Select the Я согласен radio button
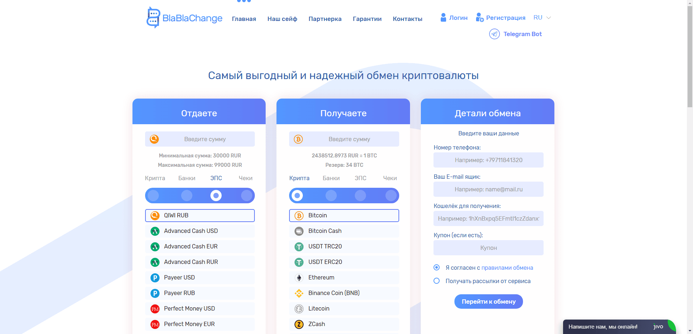This screenshot has width=693, height=334. coord(436,267)
